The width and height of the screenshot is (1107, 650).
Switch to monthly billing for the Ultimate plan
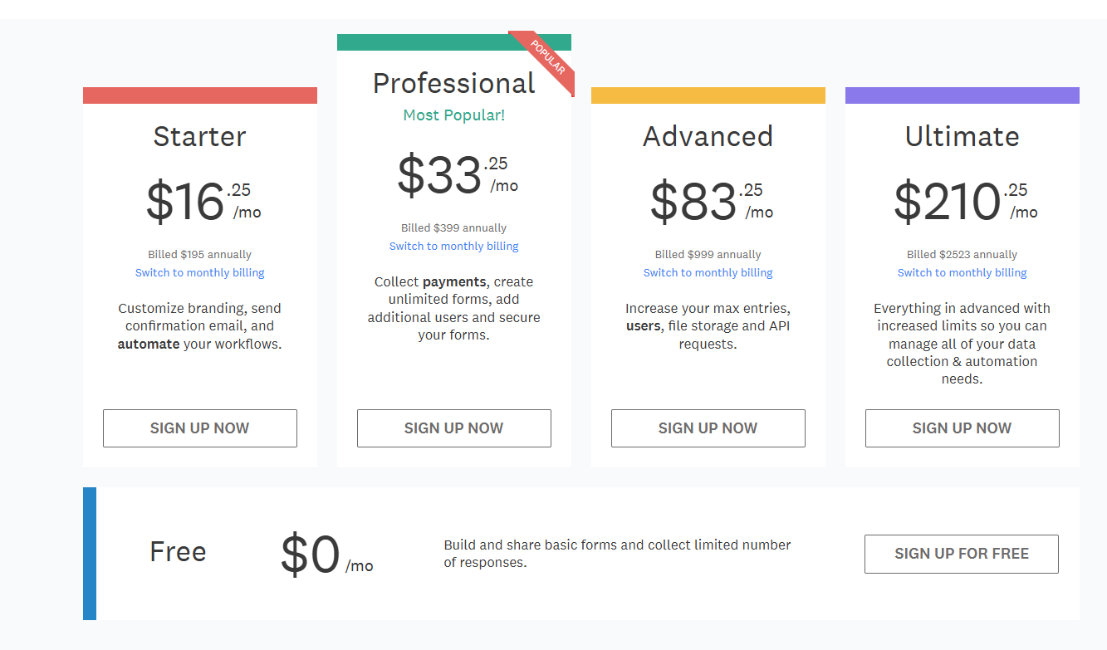click(x=962, y=271)
